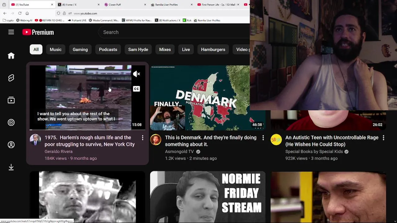Open the YouTube hamburger guide menu
The image size is (397, 223).
tap(11, 32)
